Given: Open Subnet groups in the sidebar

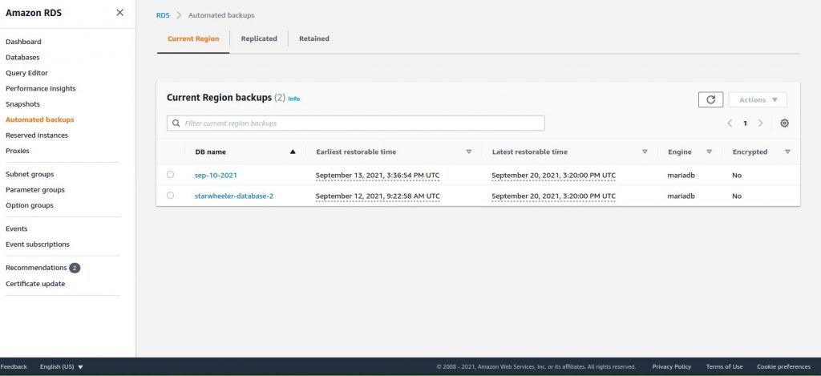Looking at the screenshot, I should [30, 174].
